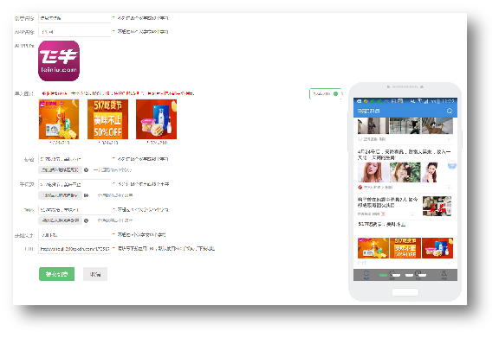Tap the news headline starting with 4月24号
499x338 pixels.
pyautogui.click(x=405, y=155)
